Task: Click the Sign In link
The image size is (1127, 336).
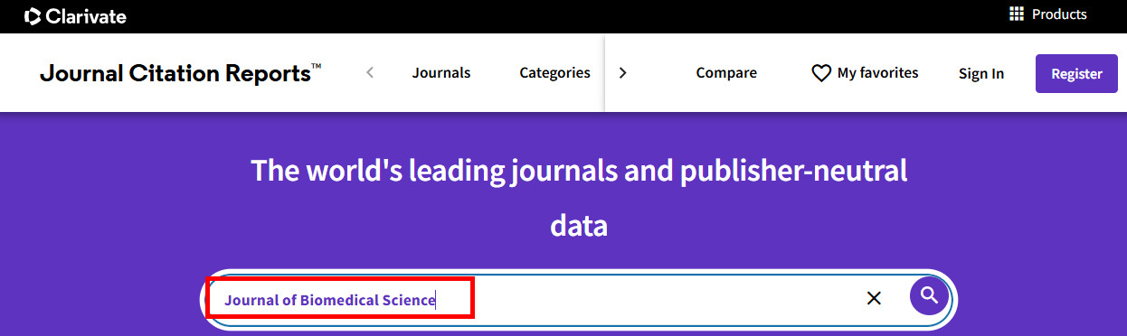Action: point(981,74)
